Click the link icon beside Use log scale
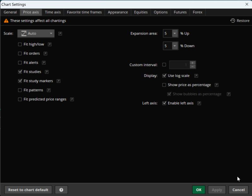The width and height of the screenshot is (252, 196). click(x=196, y=76)
